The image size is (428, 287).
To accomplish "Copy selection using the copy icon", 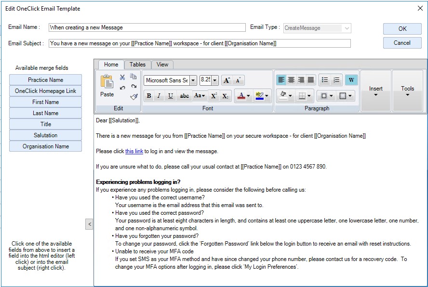I will click(x=133, y=77).
